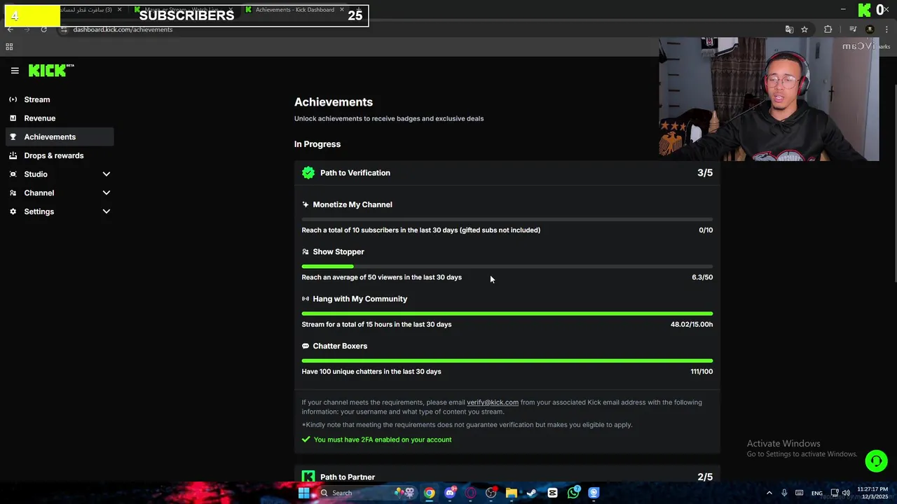
Task: Expand the Studio submenu chevron
Action: pyautogui.click(x=107, y=174)
